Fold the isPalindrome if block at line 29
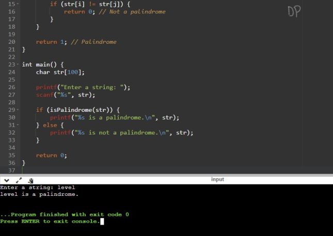Screen dimensions: 333x236 point(18,110)
